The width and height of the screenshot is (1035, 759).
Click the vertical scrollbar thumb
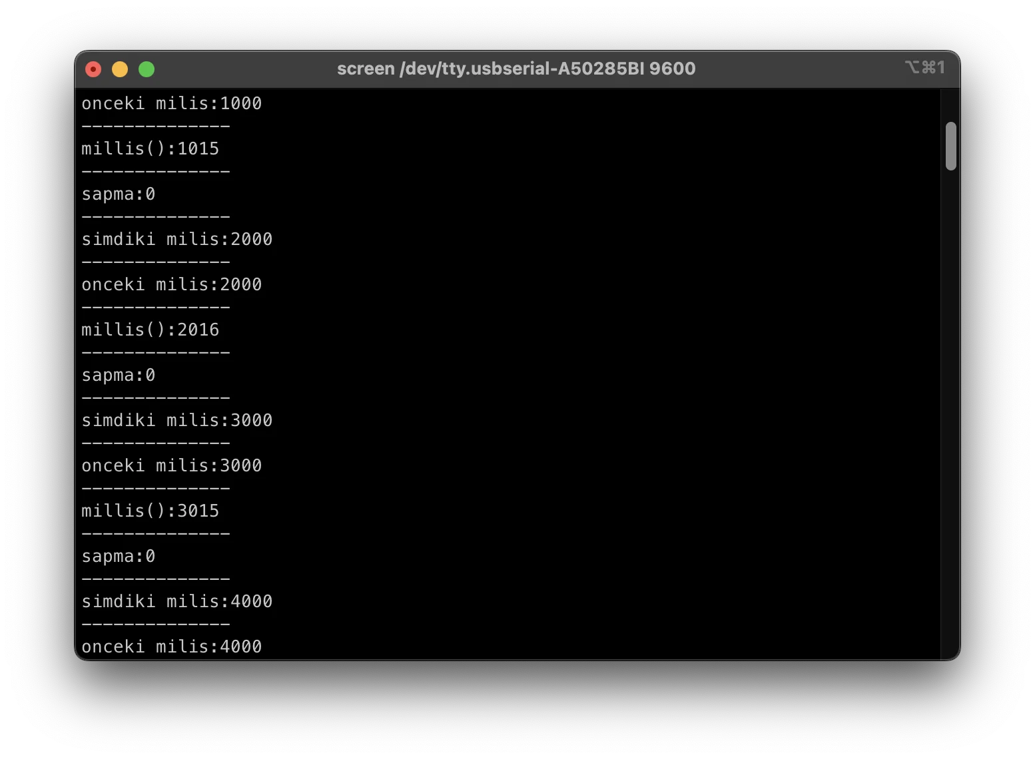click(951, 146)
